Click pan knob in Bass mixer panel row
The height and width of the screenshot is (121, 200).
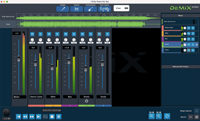coord(185,39)
